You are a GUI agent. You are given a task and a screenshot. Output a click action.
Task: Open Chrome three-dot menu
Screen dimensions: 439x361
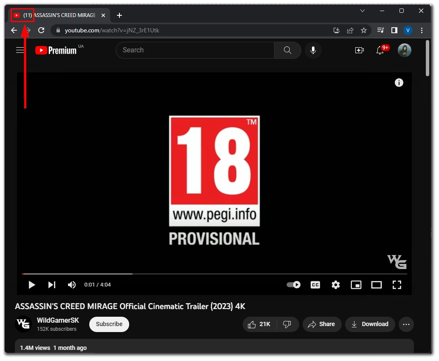[x=422, y=30]
